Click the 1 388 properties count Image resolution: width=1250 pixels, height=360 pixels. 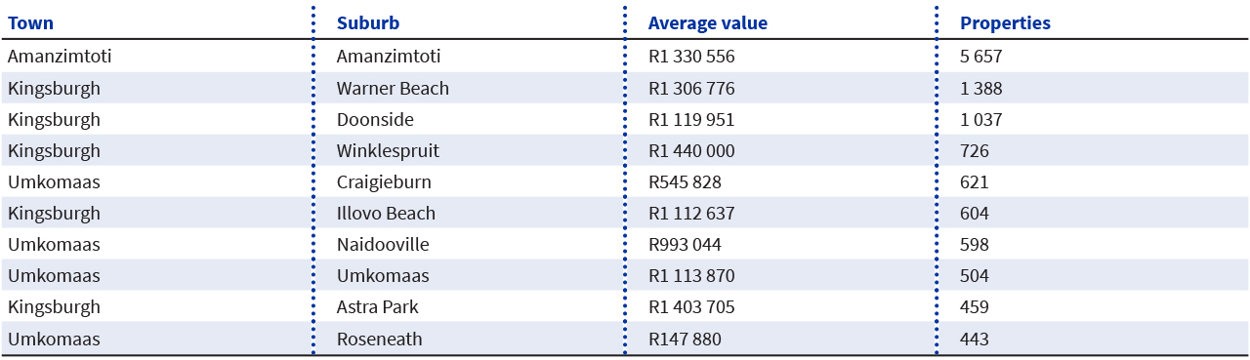(981, 88)
